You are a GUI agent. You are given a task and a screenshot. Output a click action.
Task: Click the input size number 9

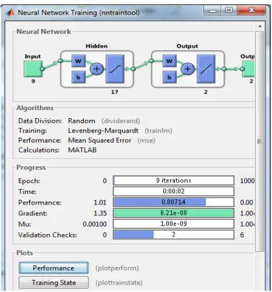click(33, 81)
